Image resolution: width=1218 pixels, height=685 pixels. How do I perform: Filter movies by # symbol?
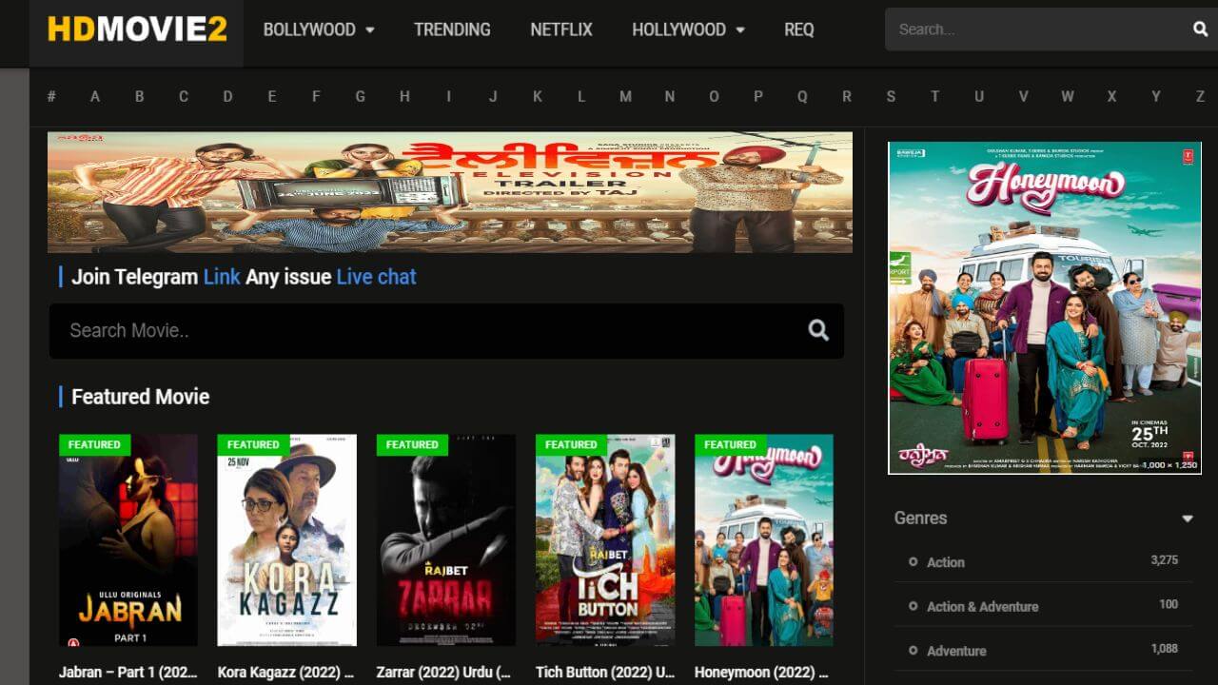51,96
